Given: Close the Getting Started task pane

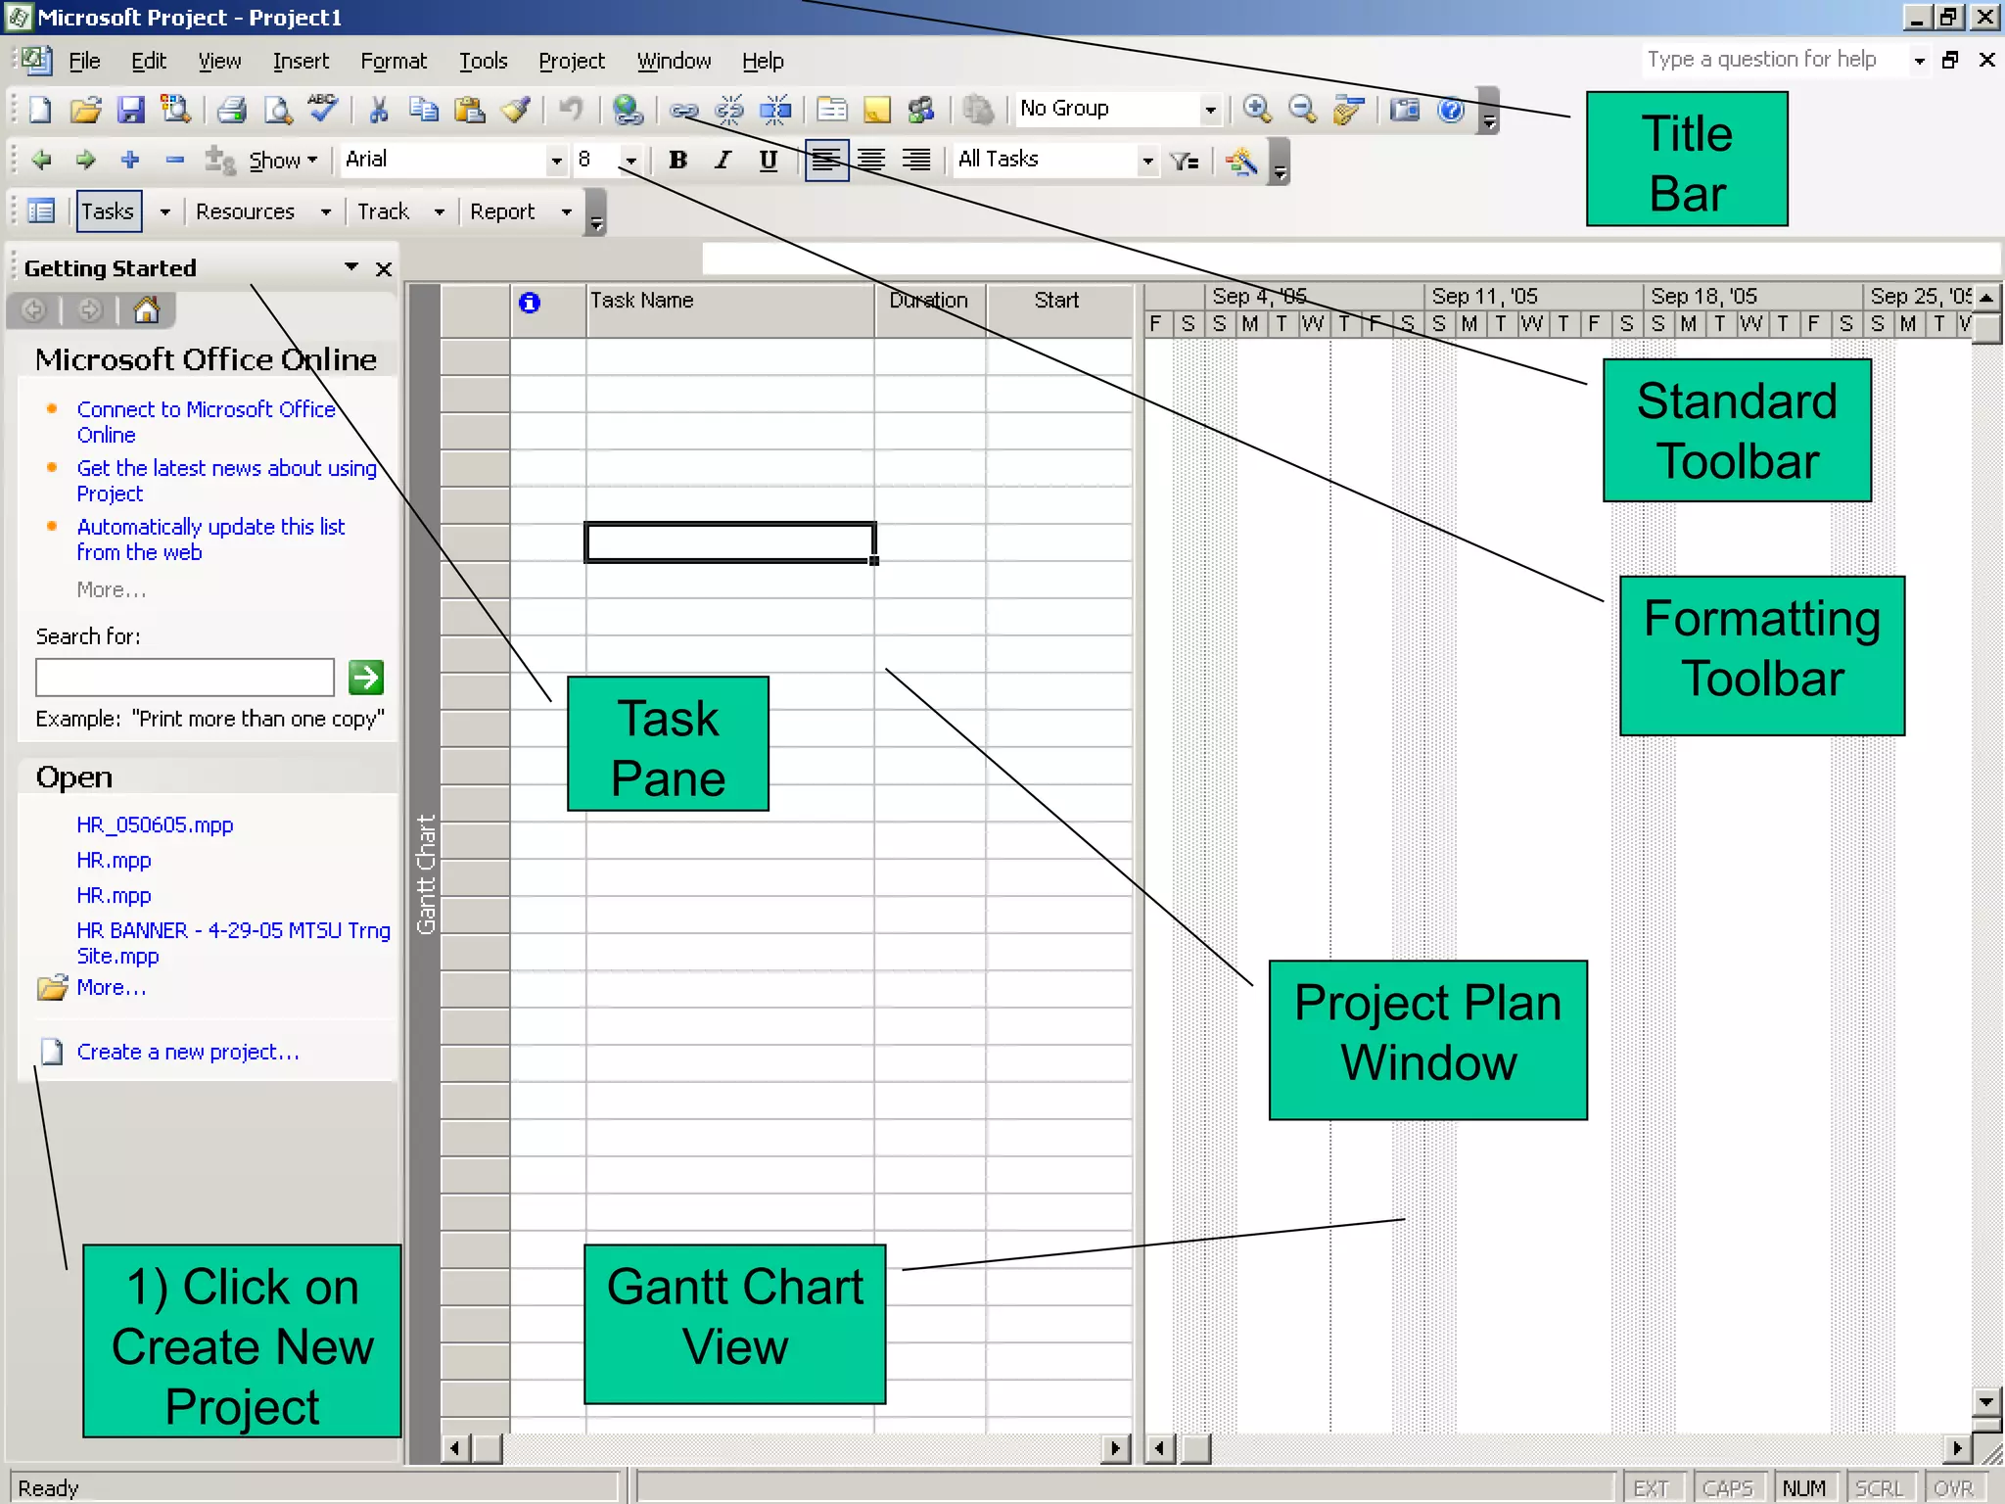Looking at the screenshot, I should pos(384,268).
